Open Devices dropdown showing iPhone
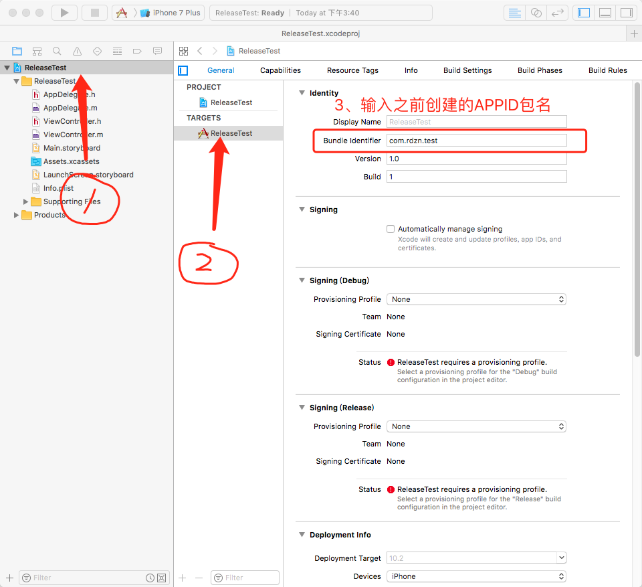This screenshot has width=642, height=587. click(477, 576)
